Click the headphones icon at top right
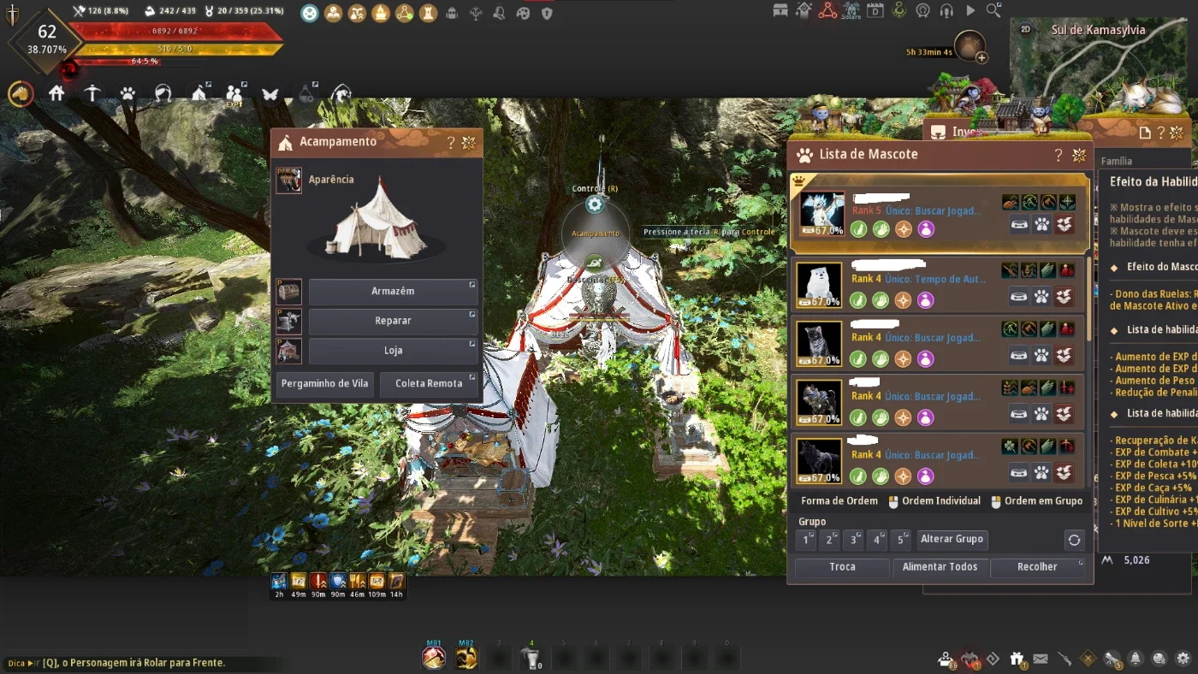 pos(946,10)
